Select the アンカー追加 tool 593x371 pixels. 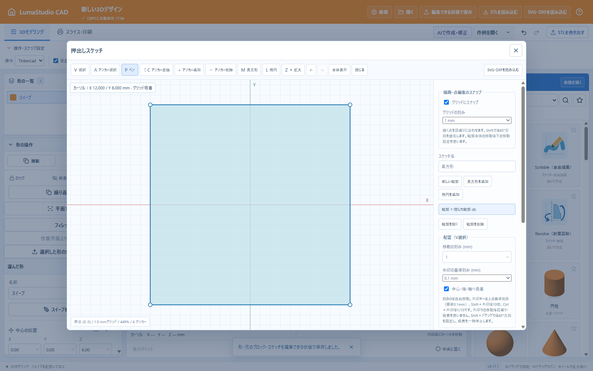pyautogui.click(x=189, y=70)
